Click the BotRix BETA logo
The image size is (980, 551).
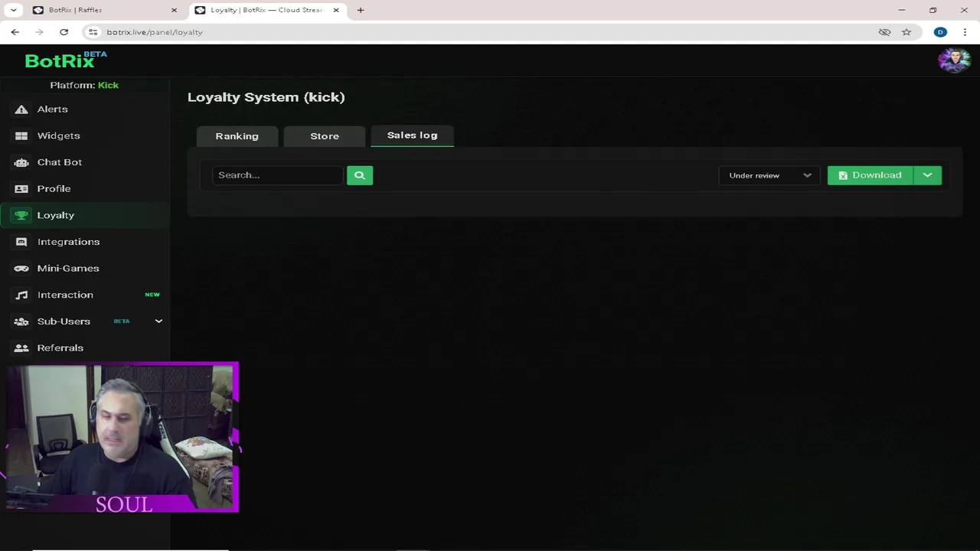[66, 60]
